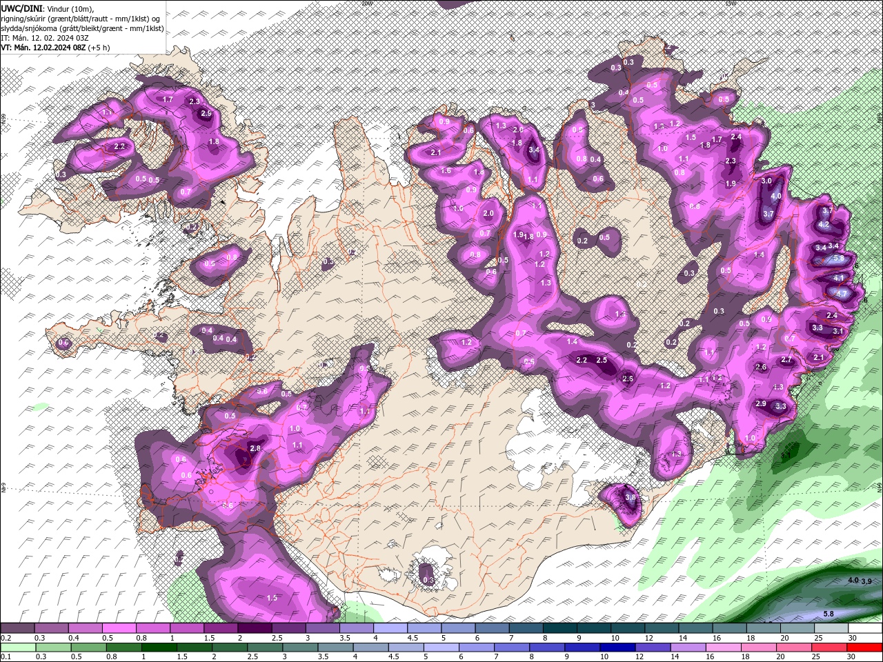Click the '4.5' label in the upper legend row
The width and height of the screenshot is (883, 662).
(413, 638)
